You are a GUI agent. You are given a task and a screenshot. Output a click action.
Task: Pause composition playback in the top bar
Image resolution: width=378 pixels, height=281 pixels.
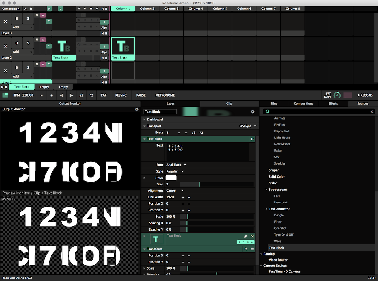91,9
